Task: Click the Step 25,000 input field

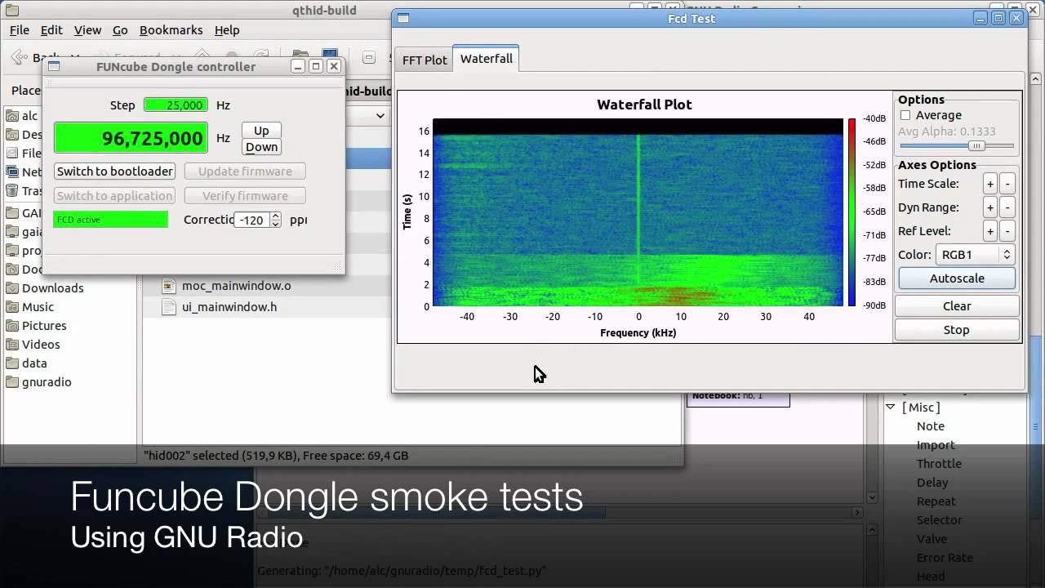Action: pos(176,105)
